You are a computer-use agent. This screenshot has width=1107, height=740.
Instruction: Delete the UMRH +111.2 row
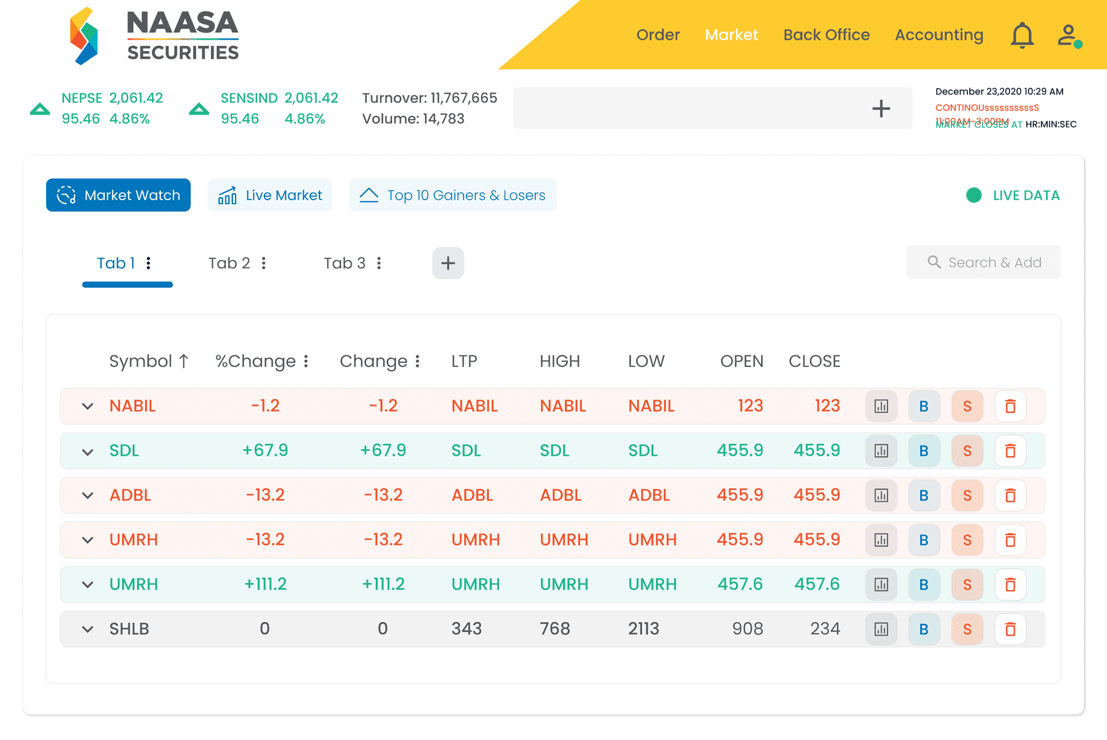(x=1010, y=584)
